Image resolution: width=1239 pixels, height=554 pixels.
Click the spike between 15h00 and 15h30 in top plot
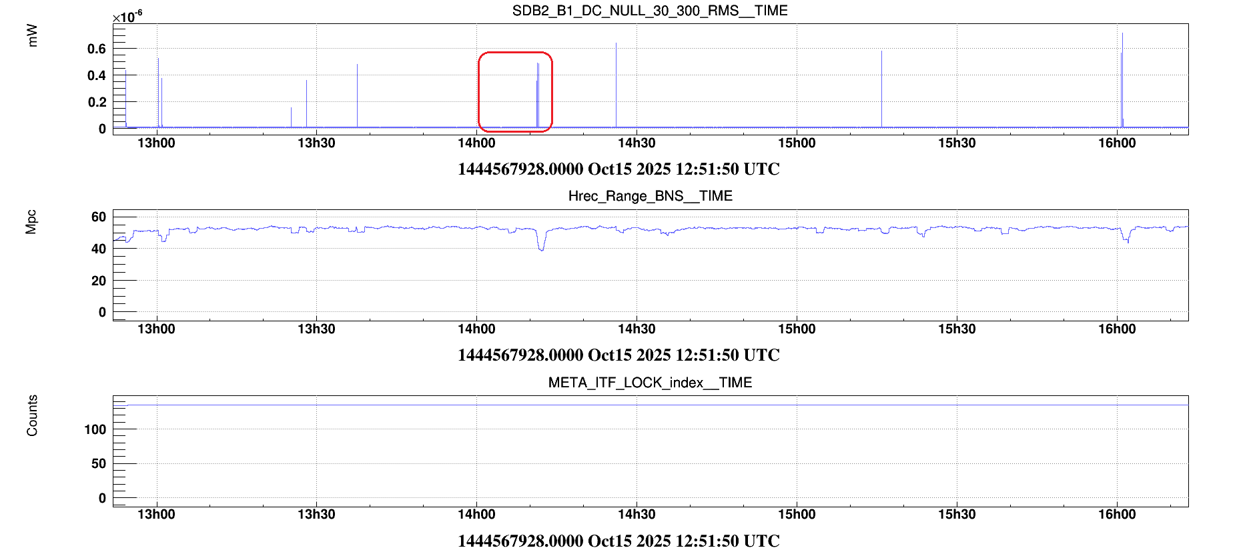point(881,87)
